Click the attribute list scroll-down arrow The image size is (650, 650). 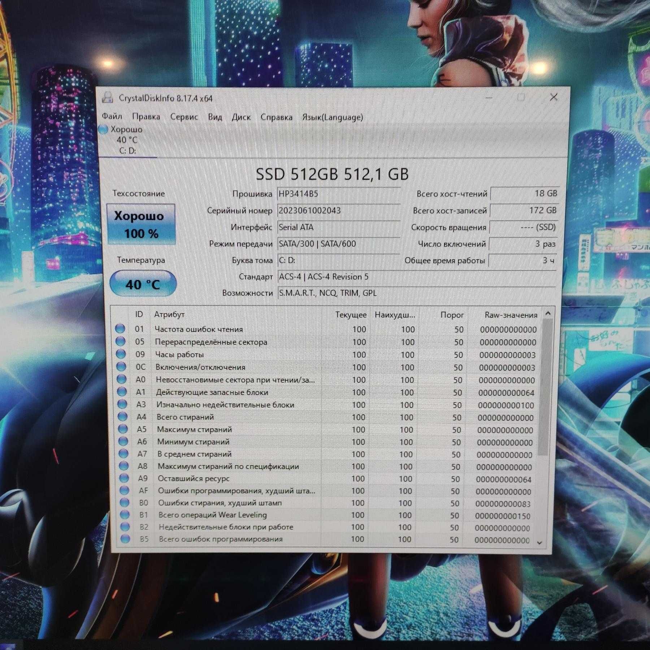pyautogui.click(x=540, y=542)
